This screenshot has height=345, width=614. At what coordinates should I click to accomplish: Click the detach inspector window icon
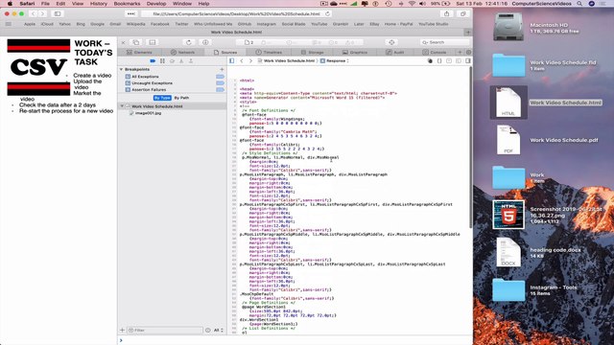click(x=136, y=42)
